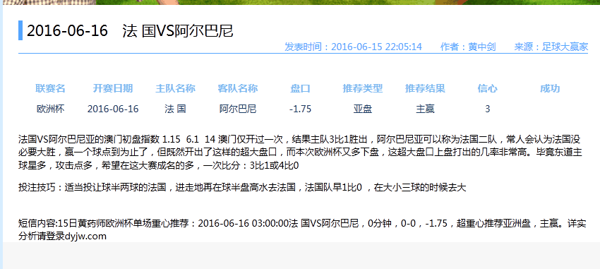The height and width of the screenshot is (269, 600).
Task: Select the table date cell 2016-06-16
Action: (x=113, y=109)
